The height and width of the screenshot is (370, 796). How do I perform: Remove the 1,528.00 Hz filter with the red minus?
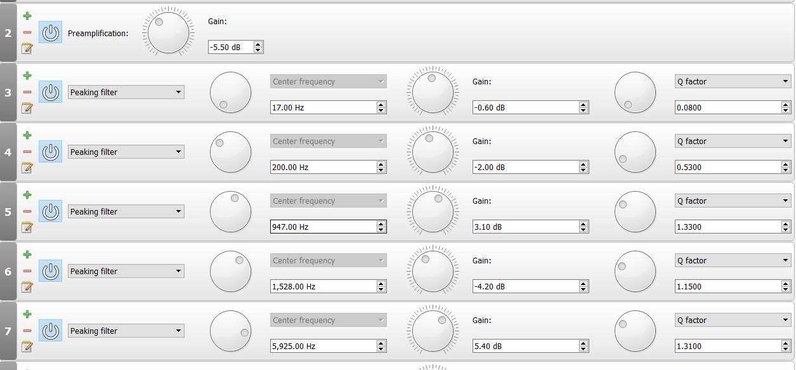[27, 271]
